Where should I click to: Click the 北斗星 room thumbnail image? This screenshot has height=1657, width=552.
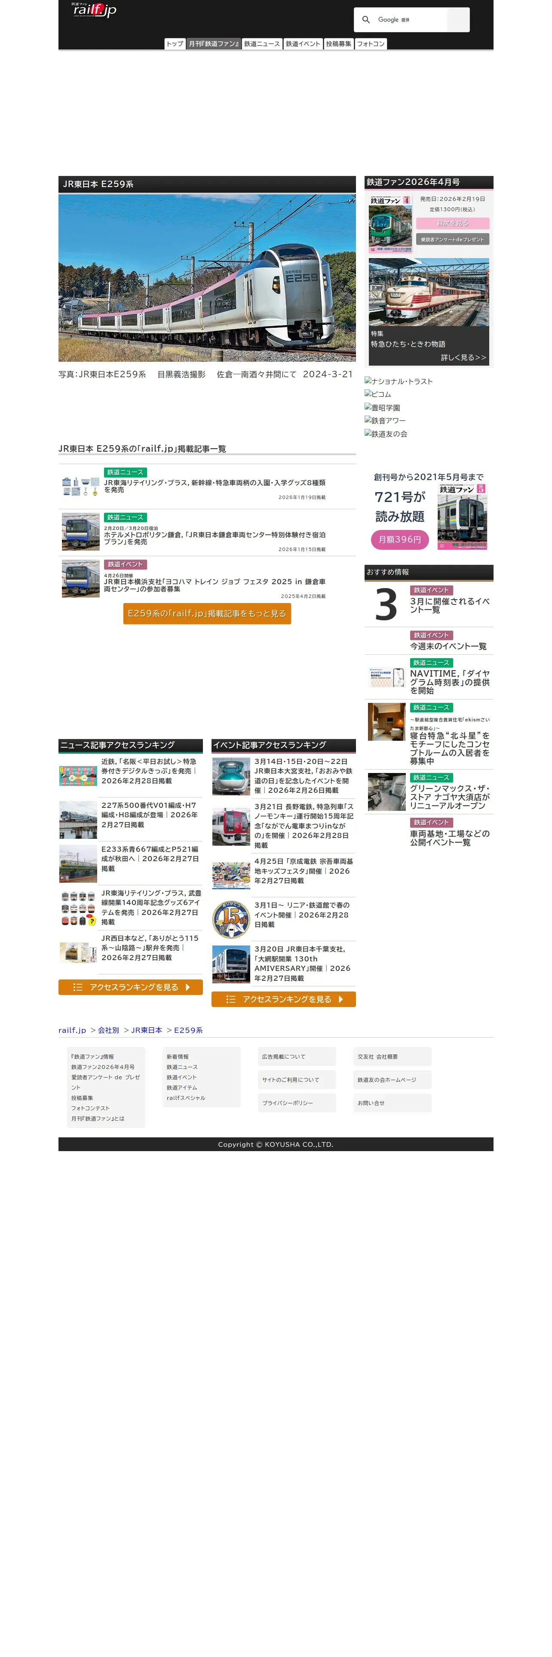point(386,722)
